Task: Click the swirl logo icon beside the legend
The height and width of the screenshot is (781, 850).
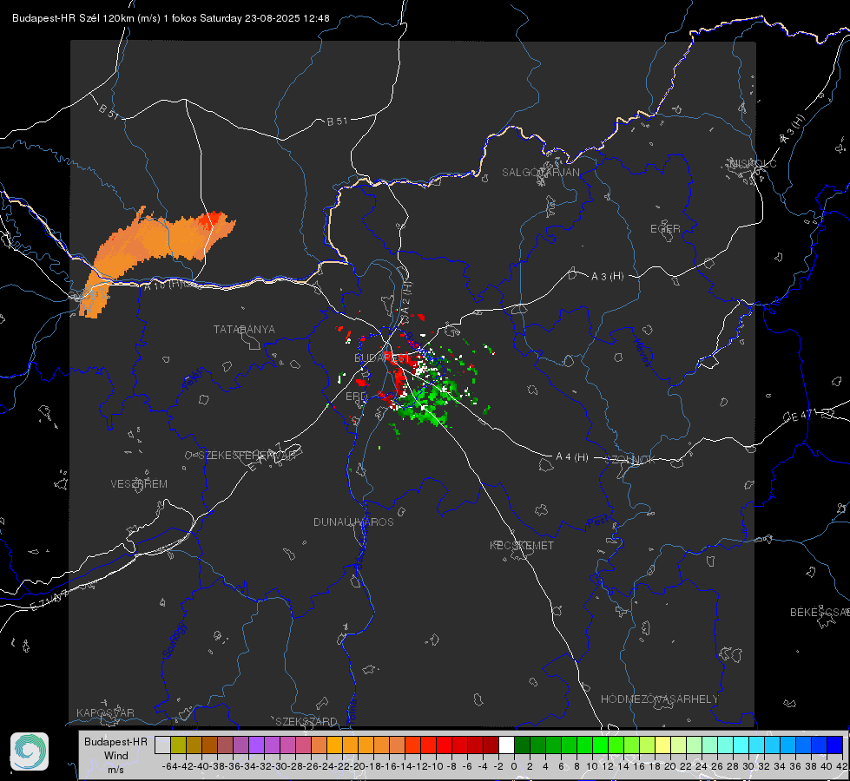Action: tap(30, 751)
